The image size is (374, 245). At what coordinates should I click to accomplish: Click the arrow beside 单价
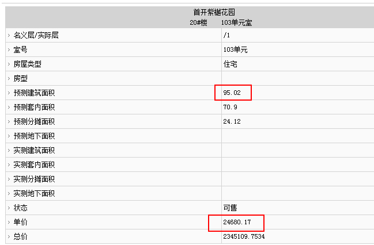tap(9, 222)
